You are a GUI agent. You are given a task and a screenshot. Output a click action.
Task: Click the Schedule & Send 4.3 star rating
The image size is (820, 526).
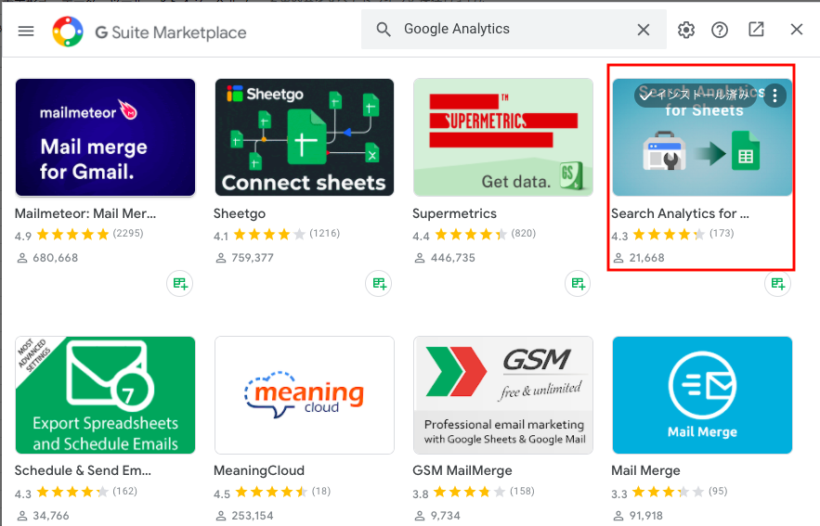[x=72, y=492]
